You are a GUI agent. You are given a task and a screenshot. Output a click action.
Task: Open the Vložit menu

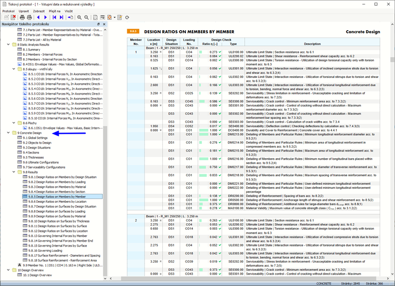(x=69, y=11)
